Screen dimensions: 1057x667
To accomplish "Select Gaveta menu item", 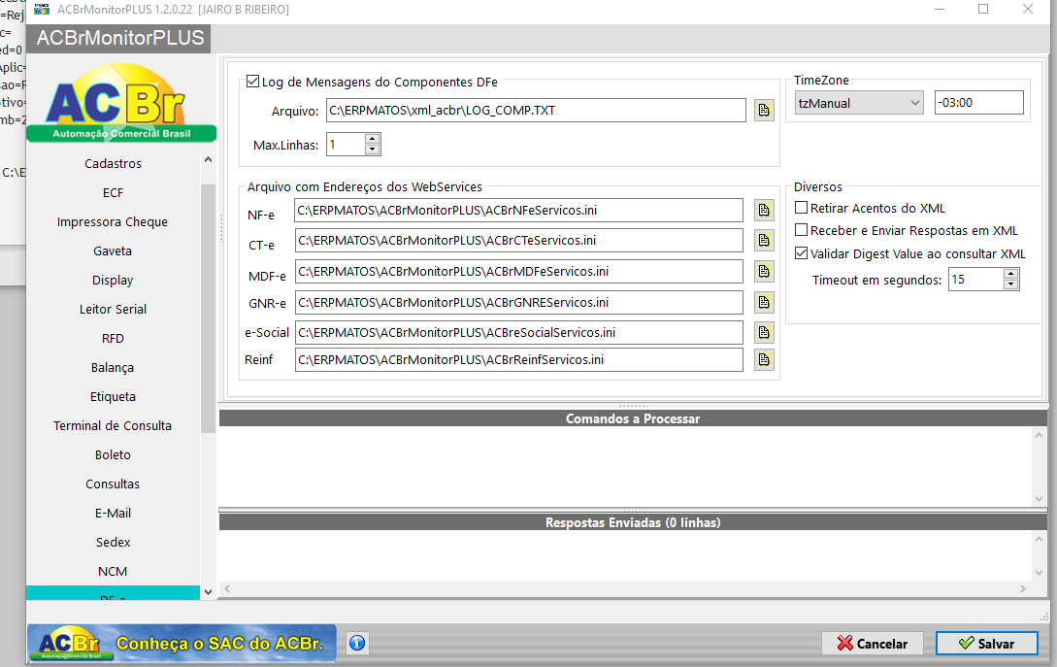I will (113, 250).
